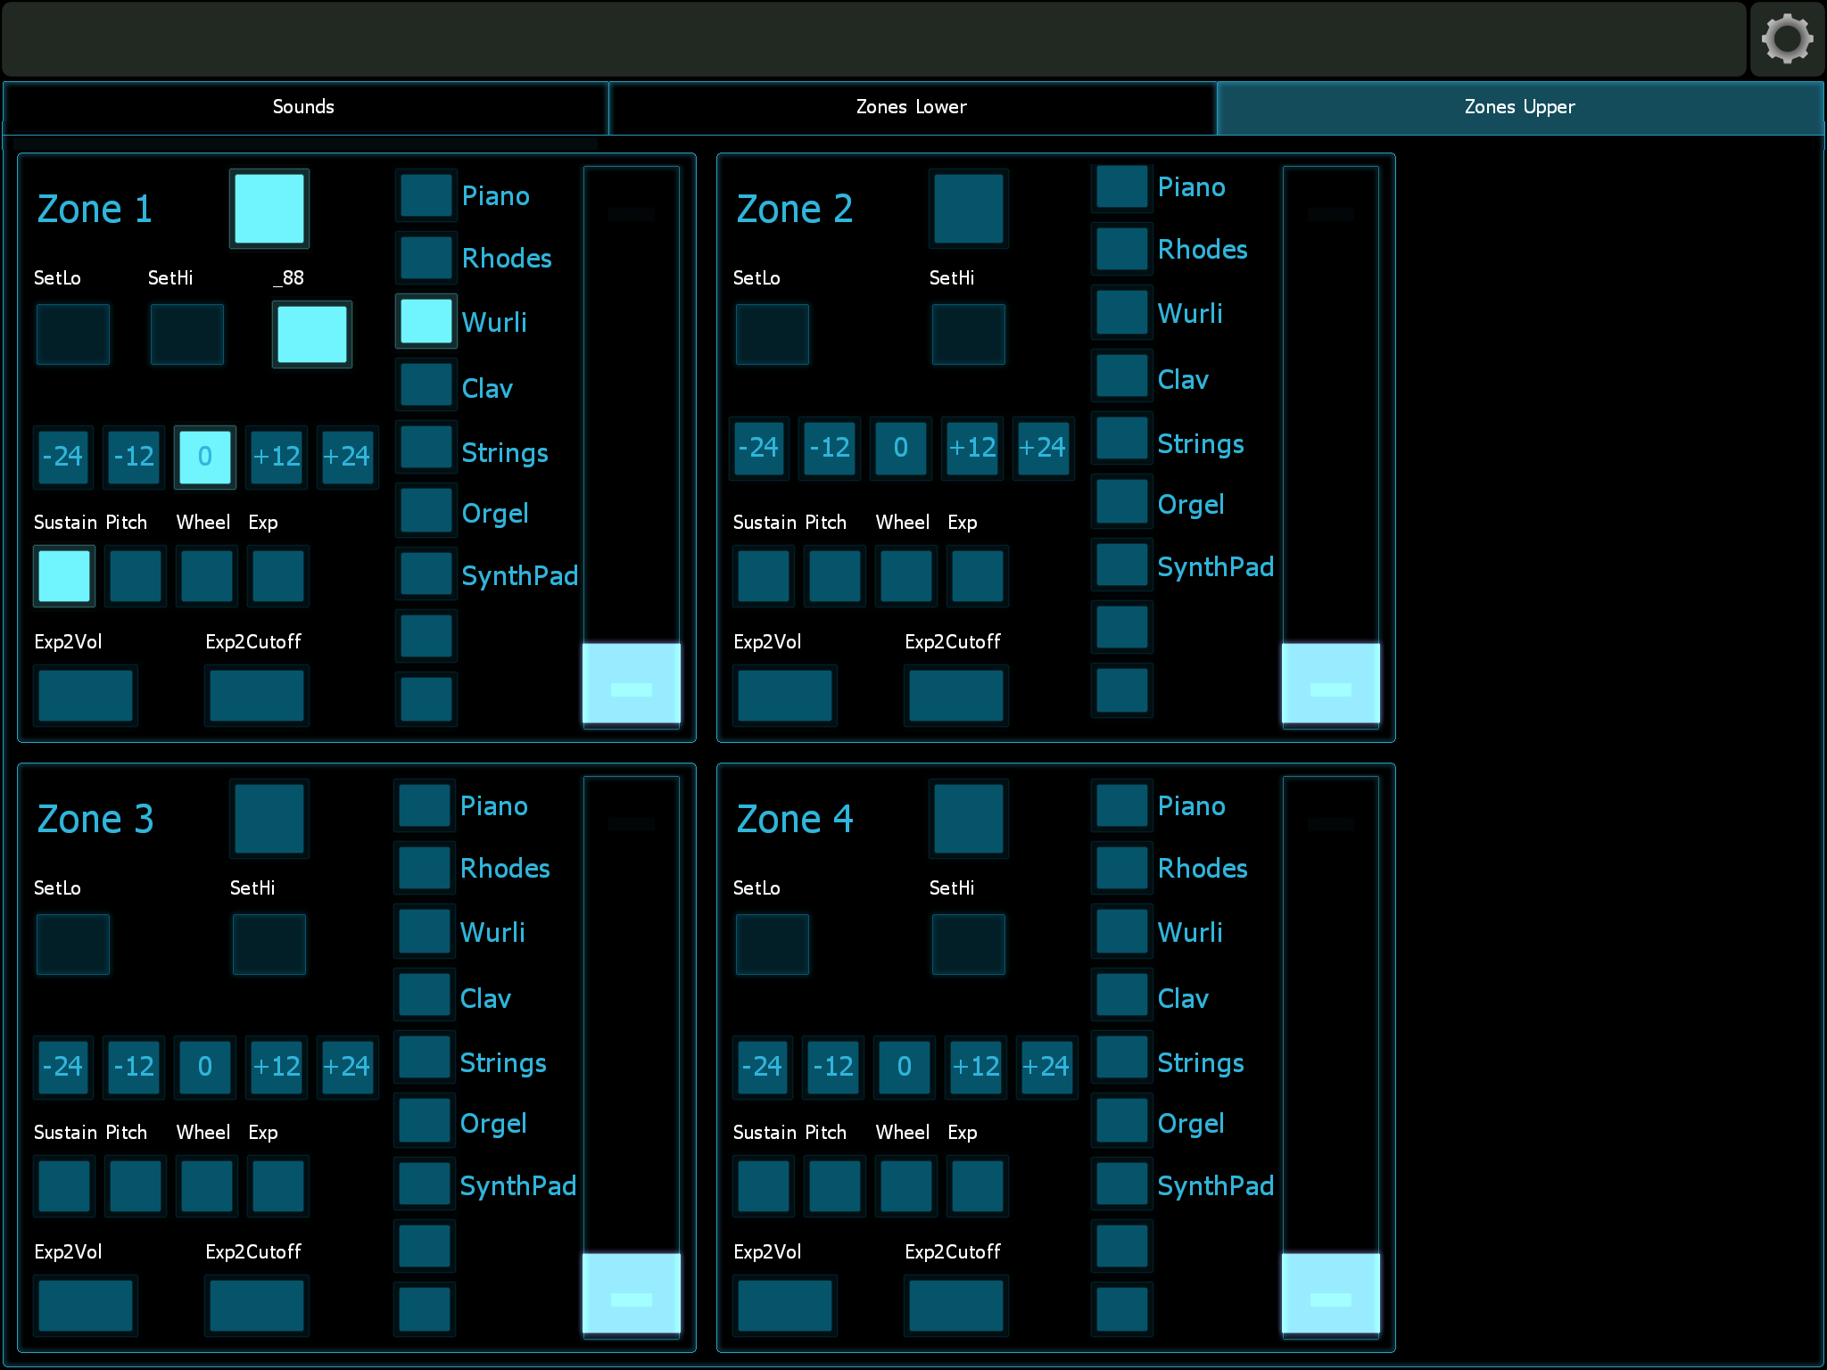
Task: Select +24 transpose in Zone 1
Action: pos(347,457)
